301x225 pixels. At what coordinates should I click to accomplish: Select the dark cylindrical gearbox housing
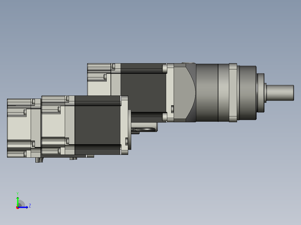[207, 93]
